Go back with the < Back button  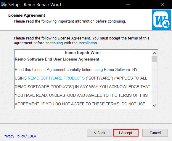click(99, 133)
